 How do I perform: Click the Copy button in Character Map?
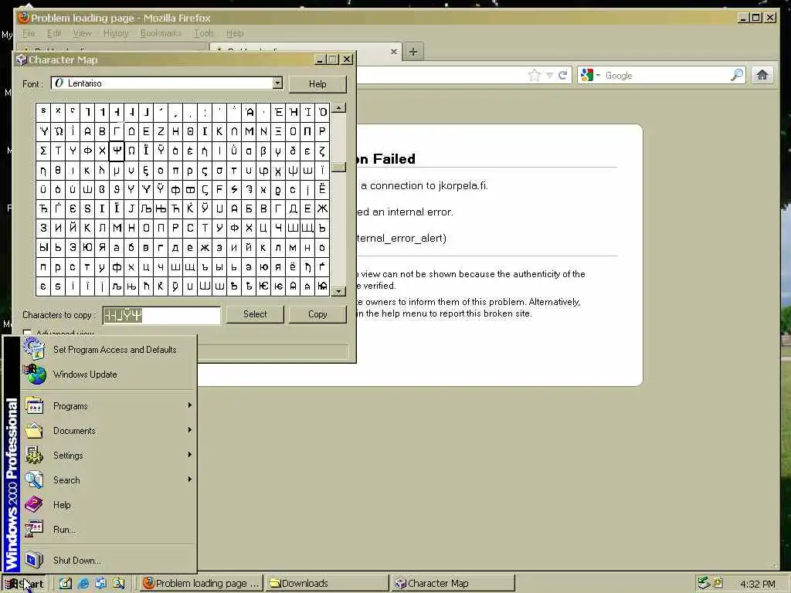pyautogui.click(x=317, y=314)
